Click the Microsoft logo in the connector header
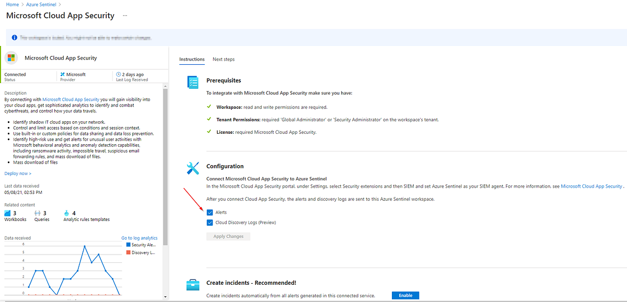Viewport: 627px width, 302px height. tap(11, 58)
